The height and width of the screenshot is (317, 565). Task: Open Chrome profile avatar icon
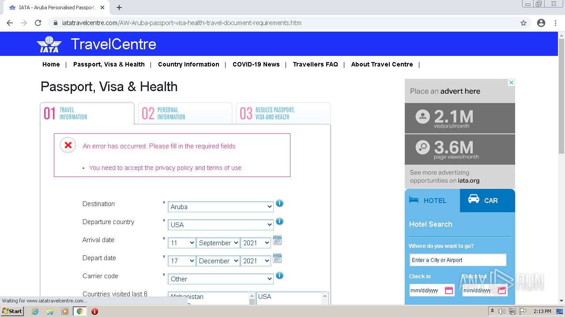541,23
